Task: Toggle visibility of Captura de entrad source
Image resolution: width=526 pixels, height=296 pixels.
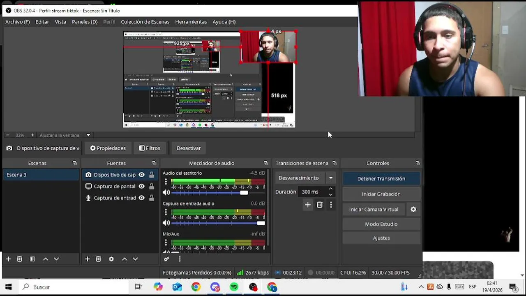Action: tap(141, 198)
